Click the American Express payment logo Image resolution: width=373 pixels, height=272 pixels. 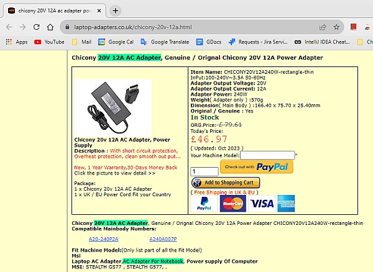tap(286, 204)
